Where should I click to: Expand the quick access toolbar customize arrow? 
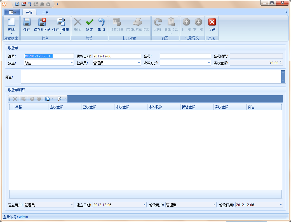click(57, 4)
